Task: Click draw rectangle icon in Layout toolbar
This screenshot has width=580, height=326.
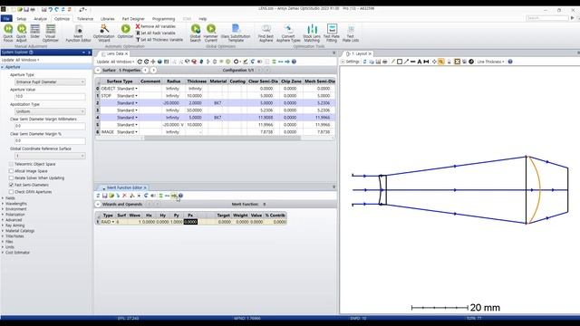Action: click(400, 62)
